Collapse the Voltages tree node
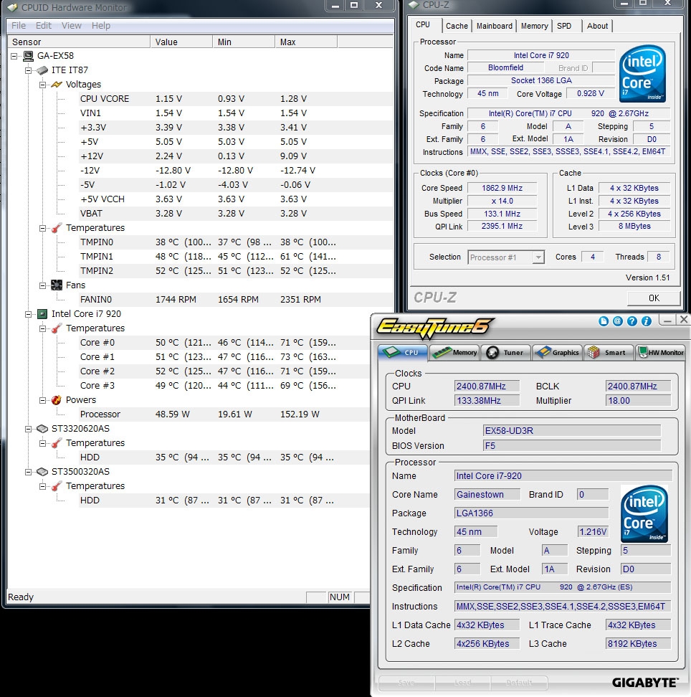The width and height of the screenshot is (691, 697). click(x=43, y=85)
